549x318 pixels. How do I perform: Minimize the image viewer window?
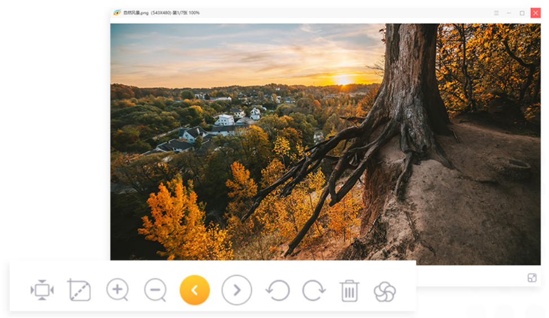509,13
